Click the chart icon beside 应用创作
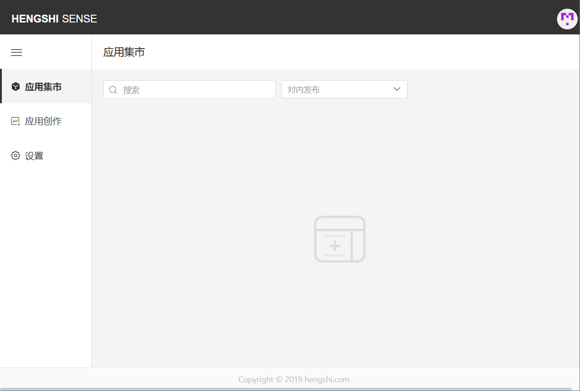 16,121
